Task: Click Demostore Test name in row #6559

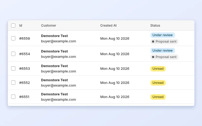Action: (x=54, y=36)
